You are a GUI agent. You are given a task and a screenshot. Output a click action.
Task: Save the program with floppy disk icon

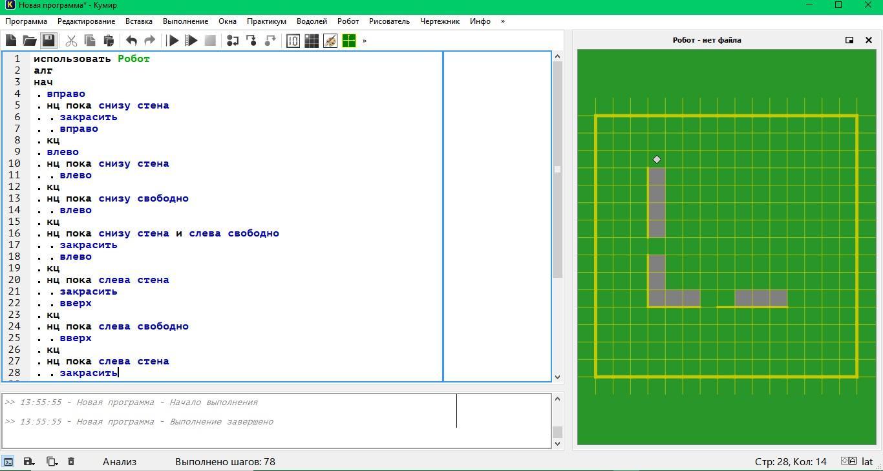point(48,41)
